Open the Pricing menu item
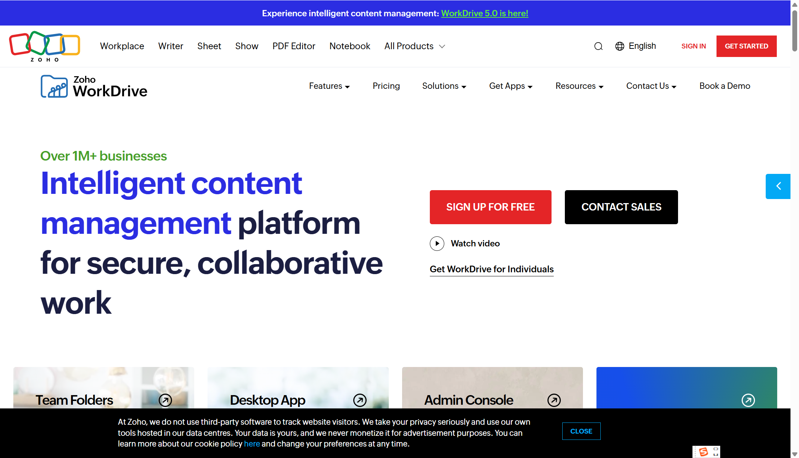 tap(386, 86)
